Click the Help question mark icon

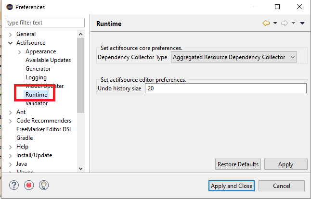tap(13, 186)
